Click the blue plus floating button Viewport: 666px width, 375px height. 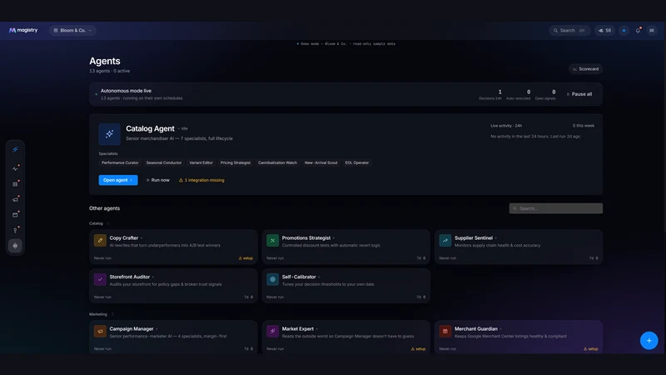point(649,341)
